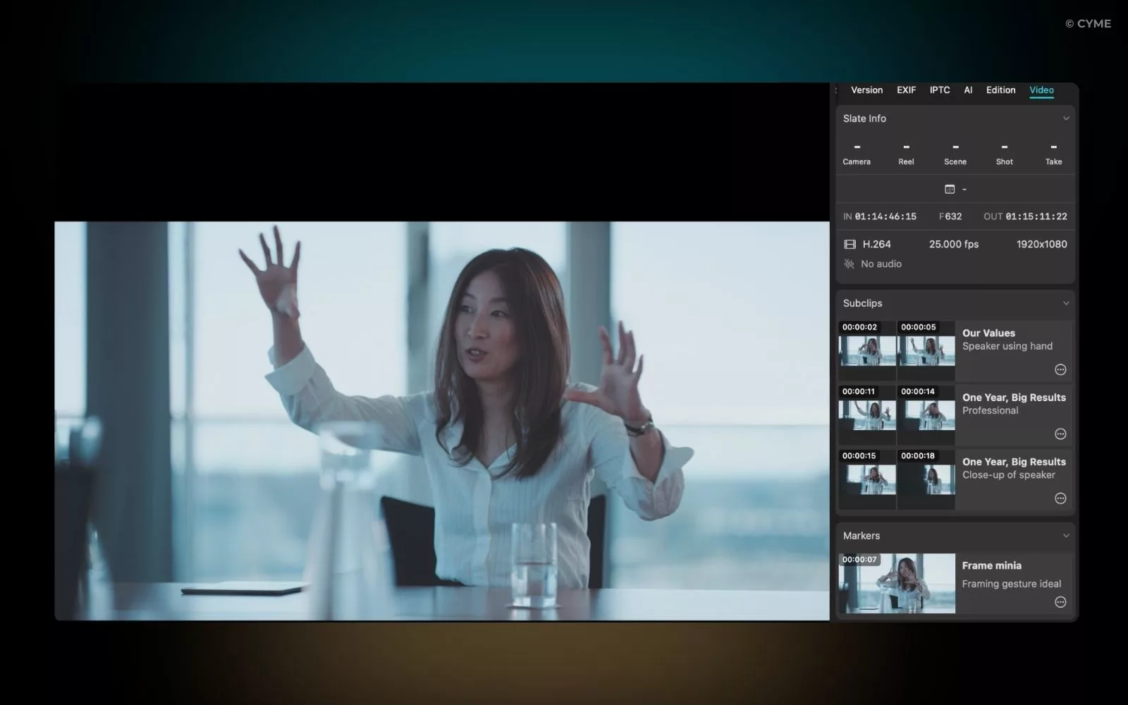
Task: Click the clapperboard slate icon in Slate Info
Action: click(x=950, y=189)
